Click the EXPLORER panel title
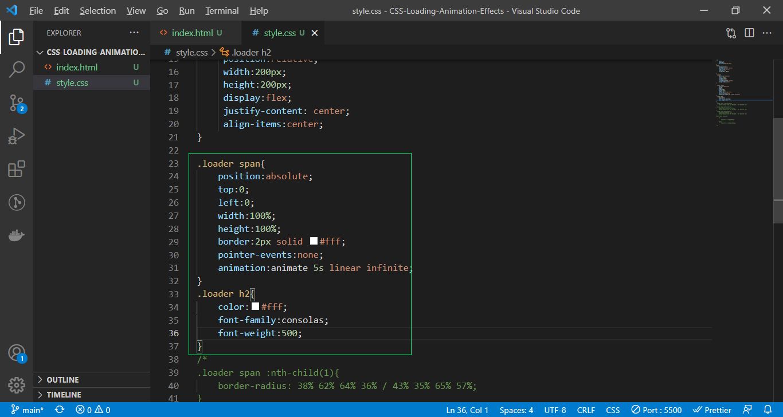The height and width of the screenshot is (417, 783). coord(64,33)
